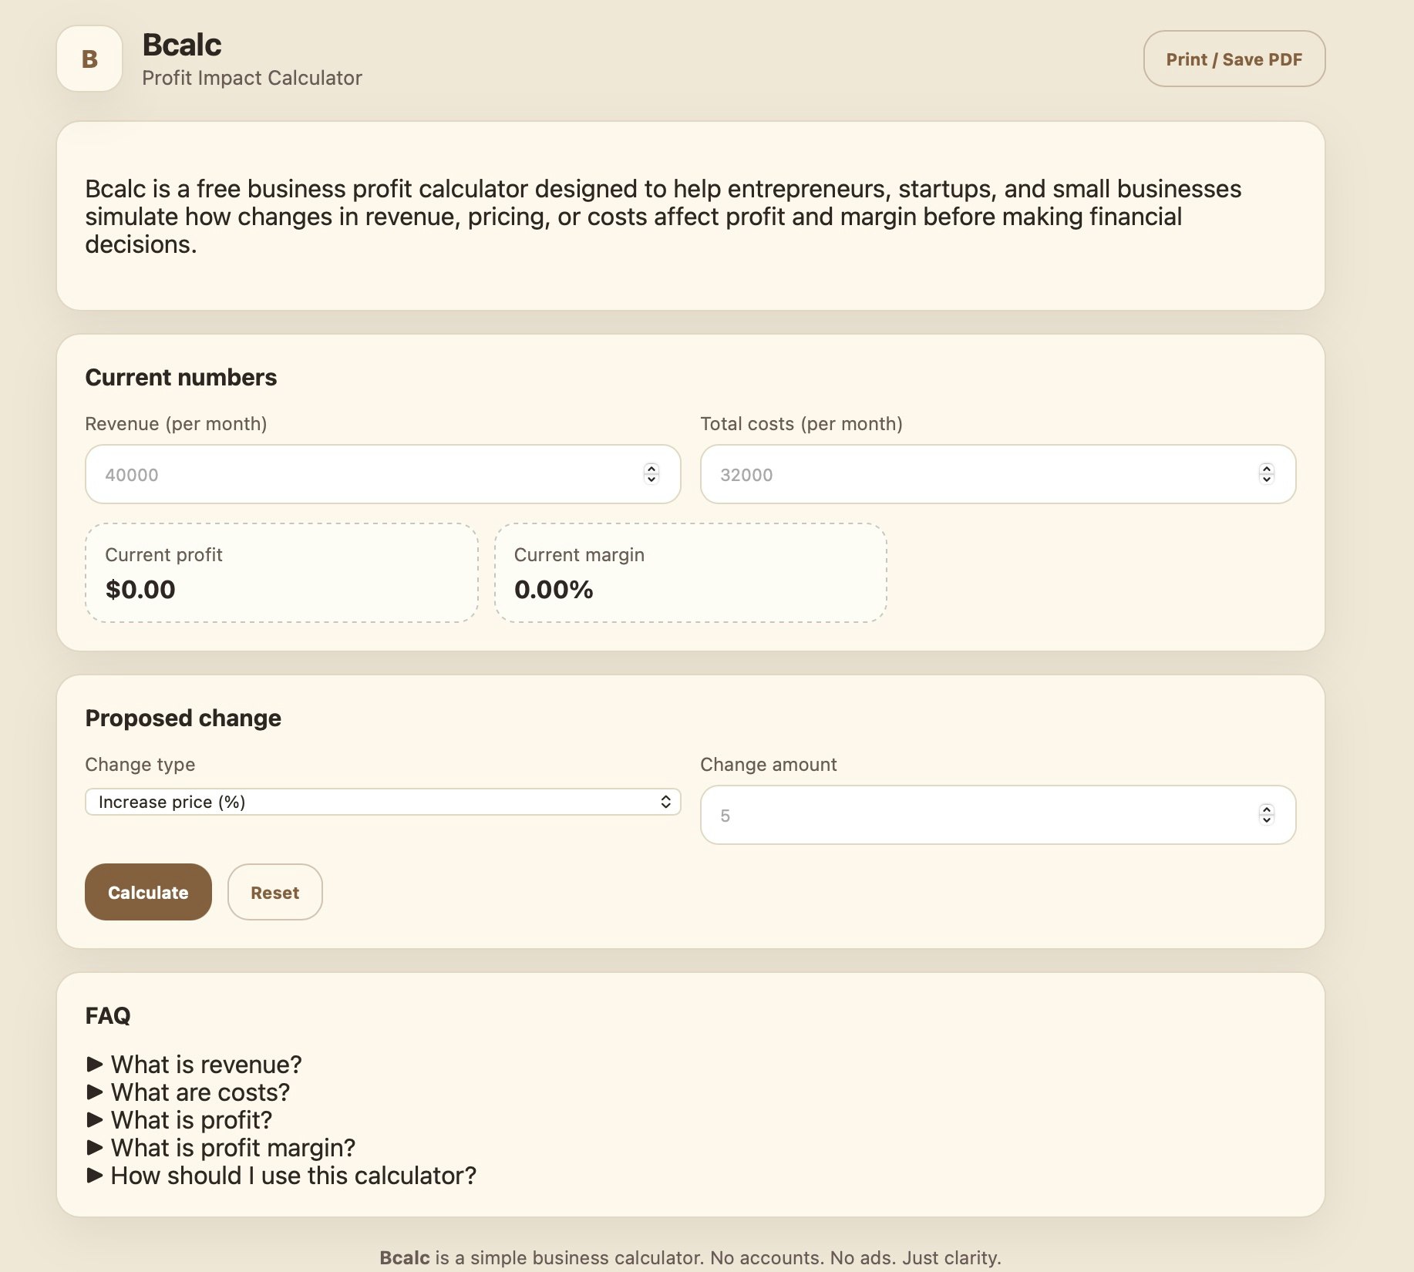Click the Total costs per month input field
This screenshot has width=1414, height=1272.
[x=964, y=474]
